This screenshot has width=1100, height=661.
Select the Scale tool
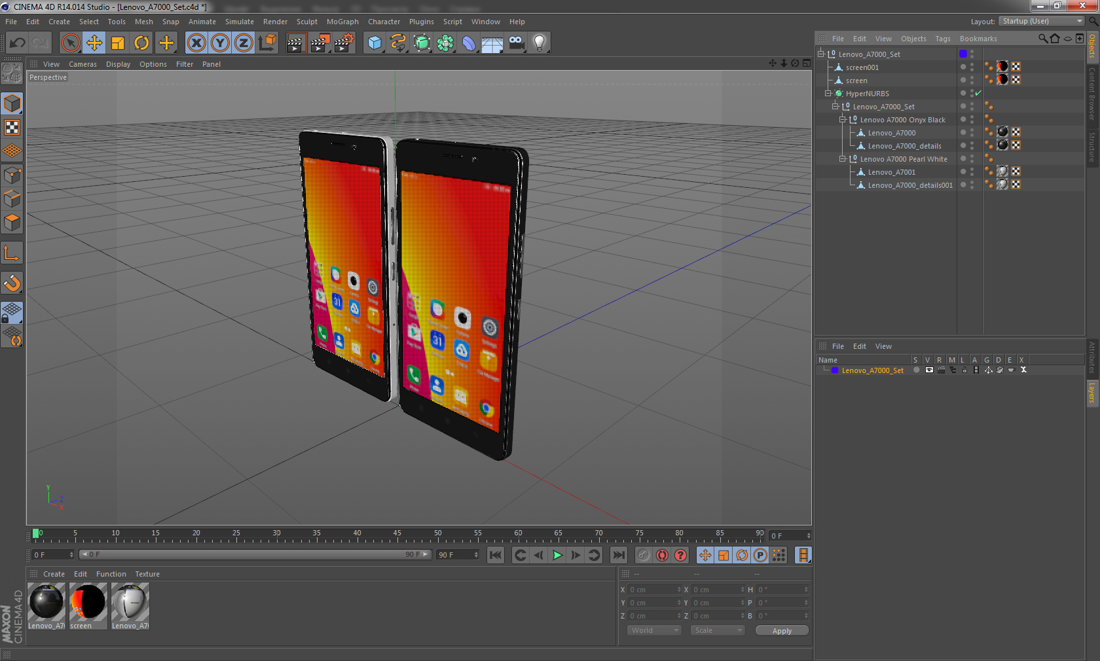(x=118, y=43)
